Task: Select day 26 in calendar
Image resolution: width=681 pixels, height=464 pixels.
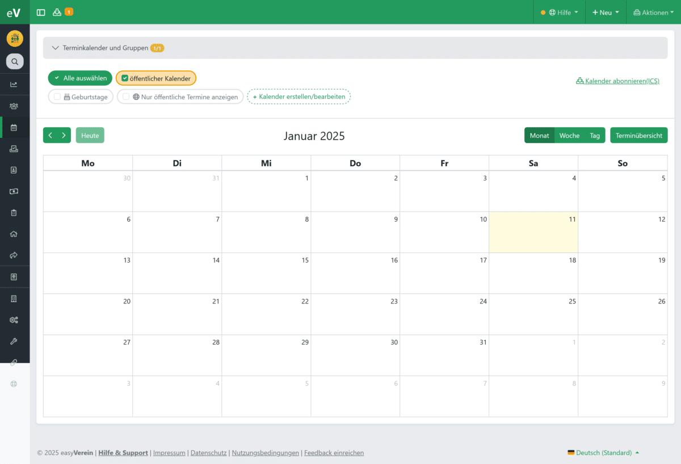Action: (623, 314)
